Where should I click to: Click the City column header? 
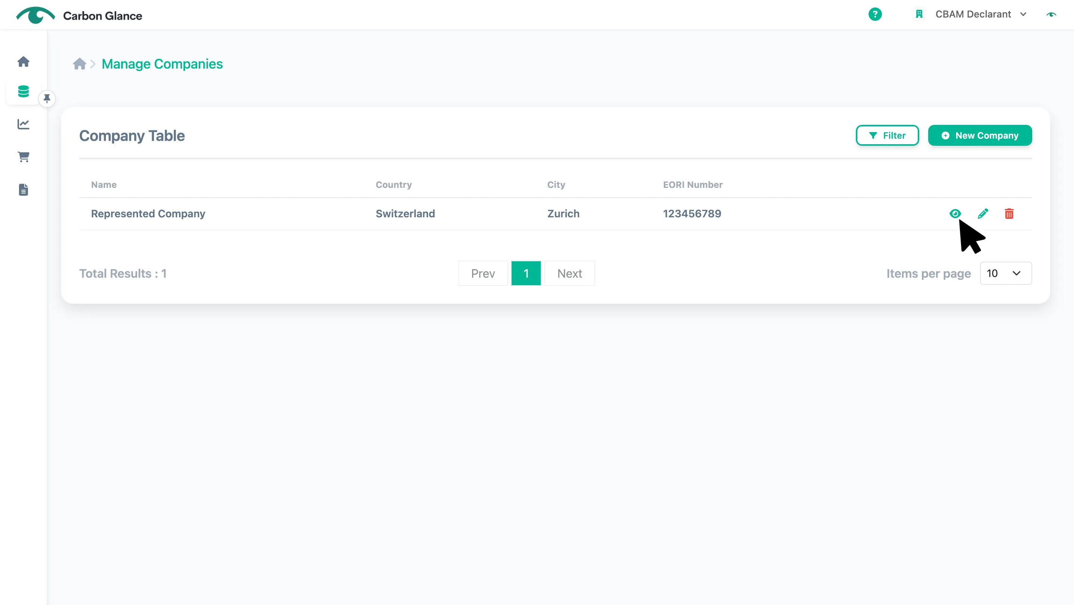click(x=556, y=185)
